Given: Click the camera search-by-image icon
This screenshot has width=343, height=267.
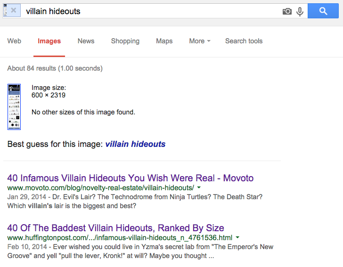Looking at the screenshot, I should tap(287, 11).
